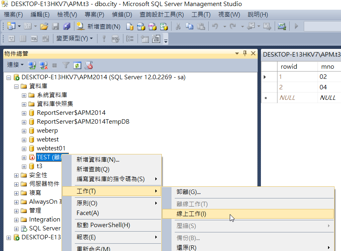Screen dimensions: 341x251
Task: Show the Results pane icon
Action: click(45, 39)
